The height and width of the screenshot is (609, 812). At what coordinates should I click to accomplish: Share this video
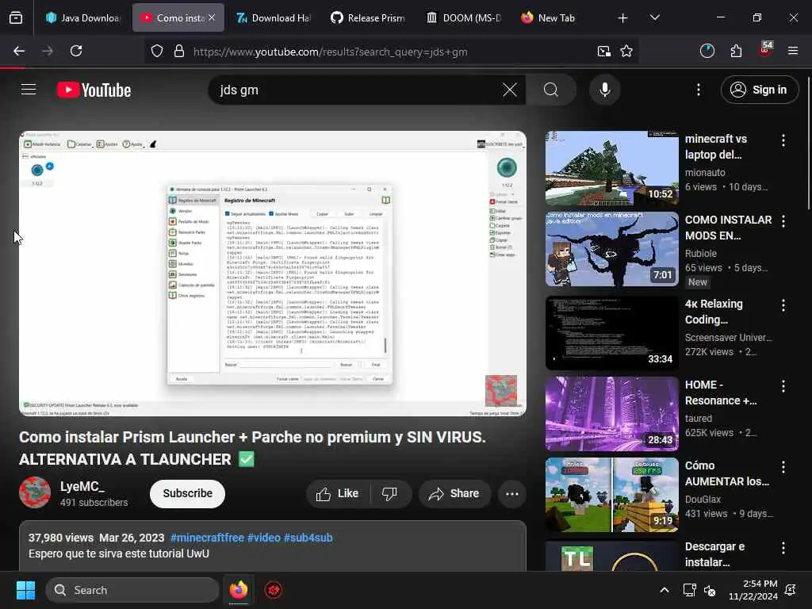point(454,493)
